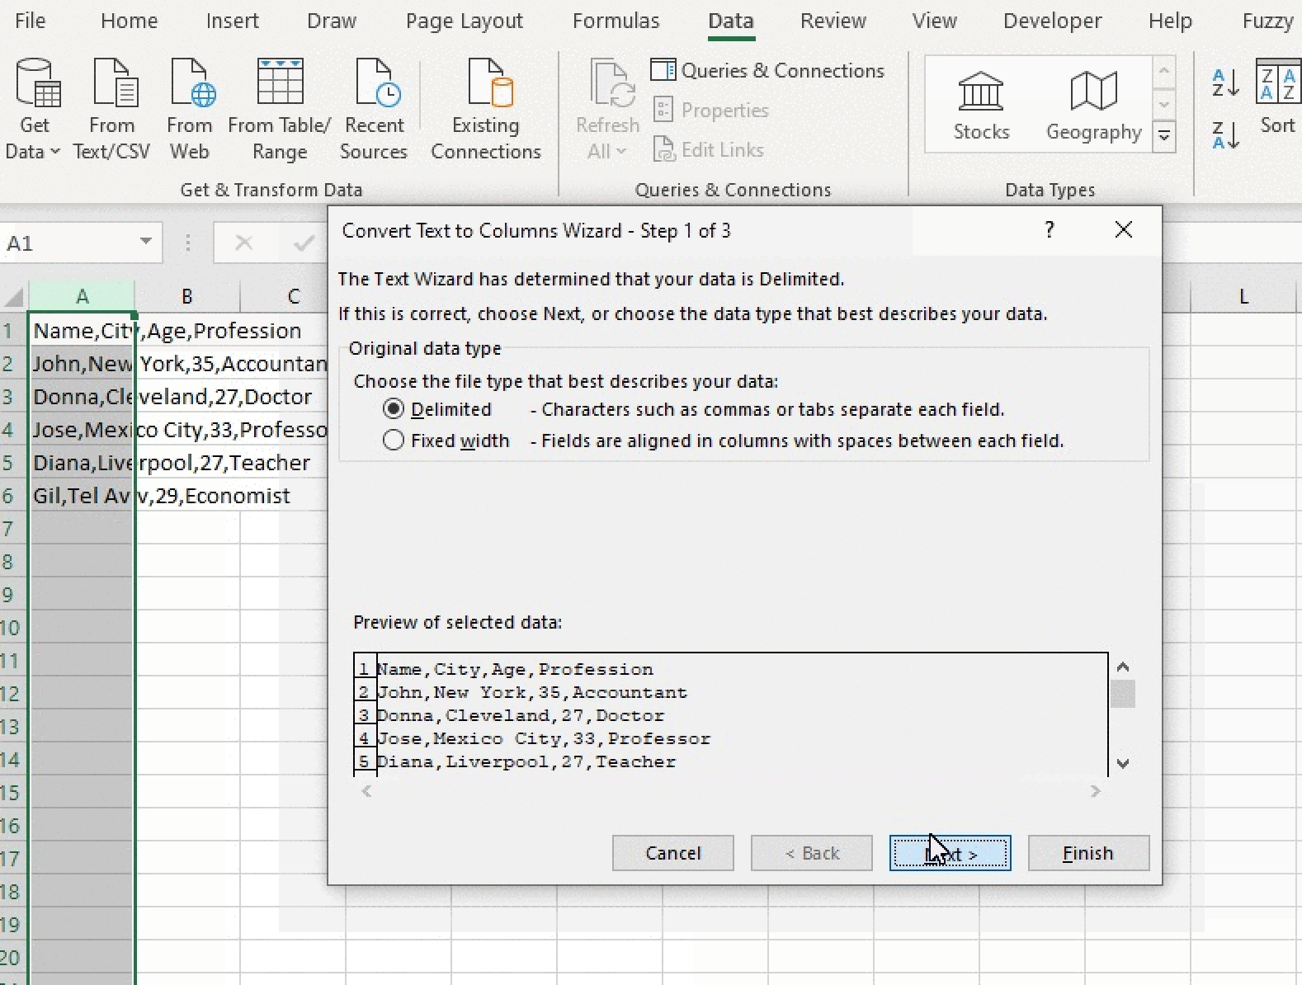Click preview row Jose,Mexico City,33,Professor

(x=543, y=738)
